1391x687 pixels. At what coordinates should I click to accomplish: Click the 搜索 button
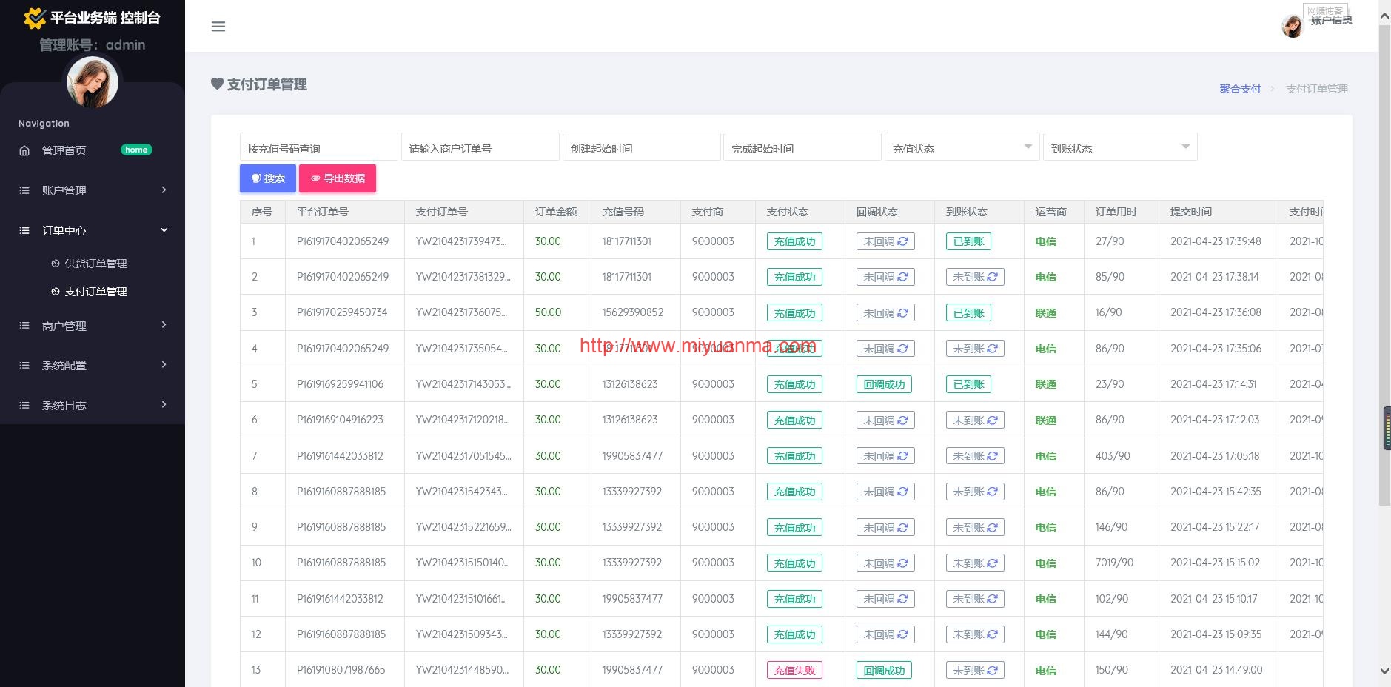pos(268,178)
